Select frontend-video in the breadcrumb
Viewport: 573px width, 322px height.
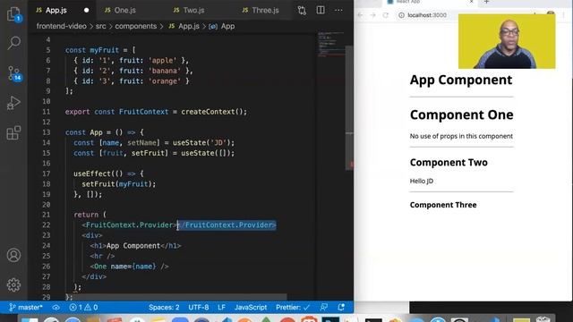(x=62, y=26)
